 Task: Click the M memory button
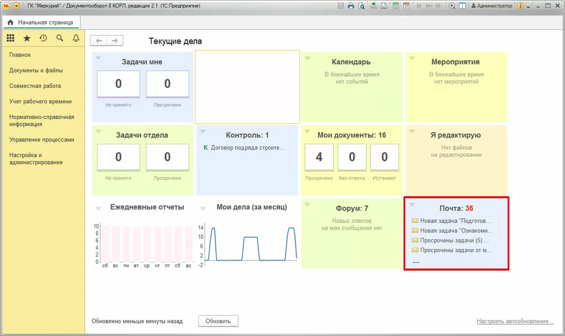419,6
